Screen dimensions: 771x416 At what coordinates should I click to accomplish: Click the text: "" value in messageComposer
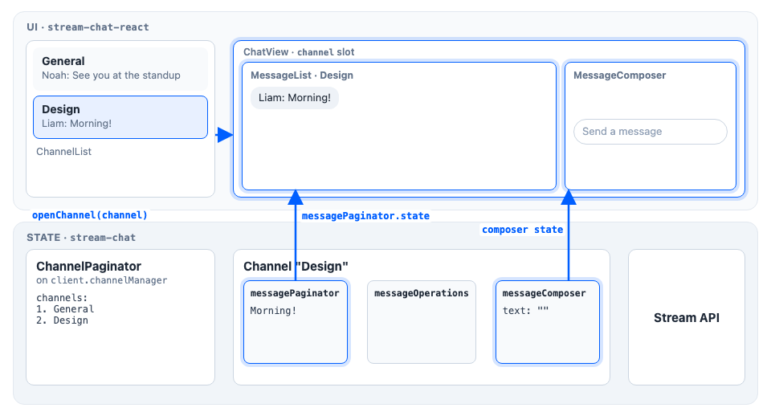point(525,310)
